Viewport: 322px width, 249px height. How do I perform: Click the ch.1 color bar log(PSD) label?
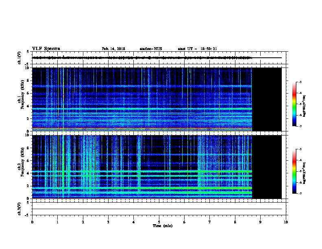tap(305, 106)
